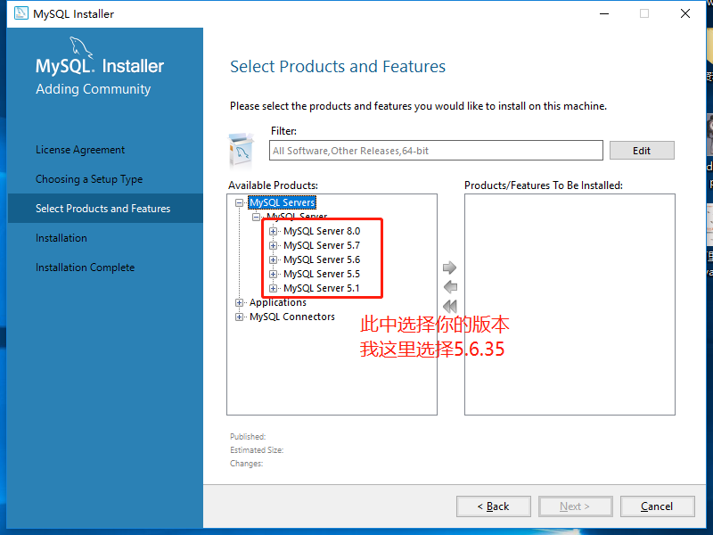This screenshot has height=535, width=713.
Task: Click the MySQL dolphin logo in sidebar
Action: coord(81,48)
